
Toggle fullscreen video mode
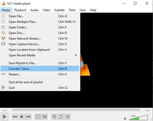click(38, 117)
